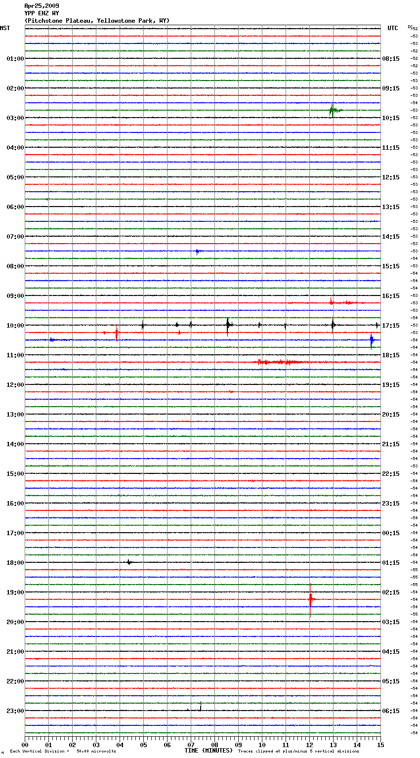Click the '03' tick on the bottom minutes axis
The image size is (420, 758).
[x=96, y=745]
